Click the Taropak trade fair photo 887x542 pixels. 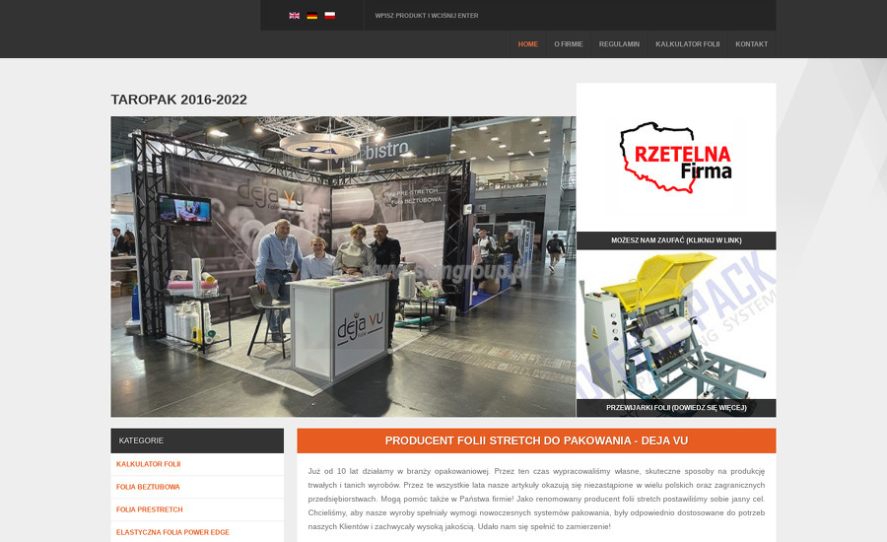343,266
